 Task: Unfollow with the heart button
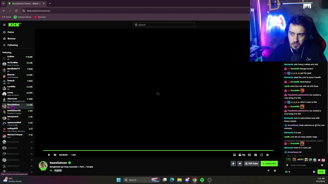(x=240, y=164)
